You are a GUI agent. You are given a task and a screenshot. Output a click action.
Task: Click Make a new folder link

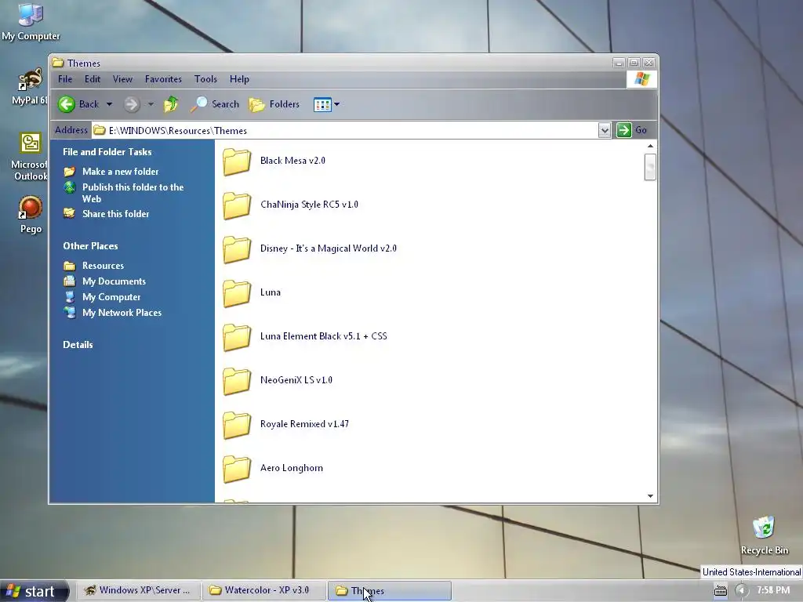tap(120, 172)
